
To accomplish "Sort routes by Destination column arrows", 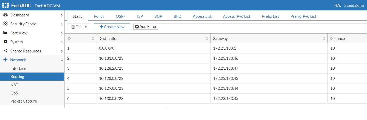I will click(x=207, y=39).
